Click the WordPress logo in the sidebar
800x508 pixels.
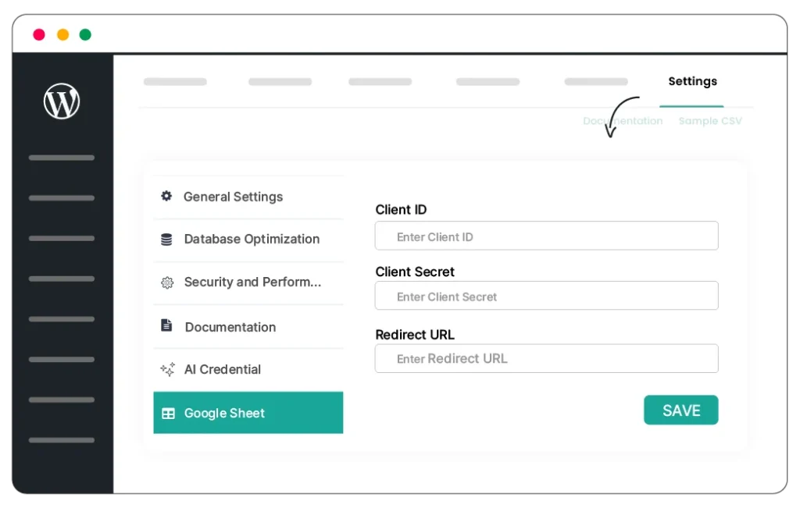coord(62,101)
